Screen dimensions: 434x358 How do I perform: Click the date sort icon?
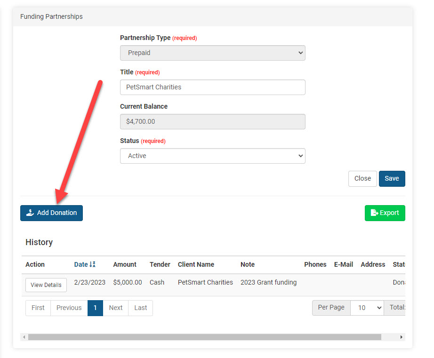point(93,264)
